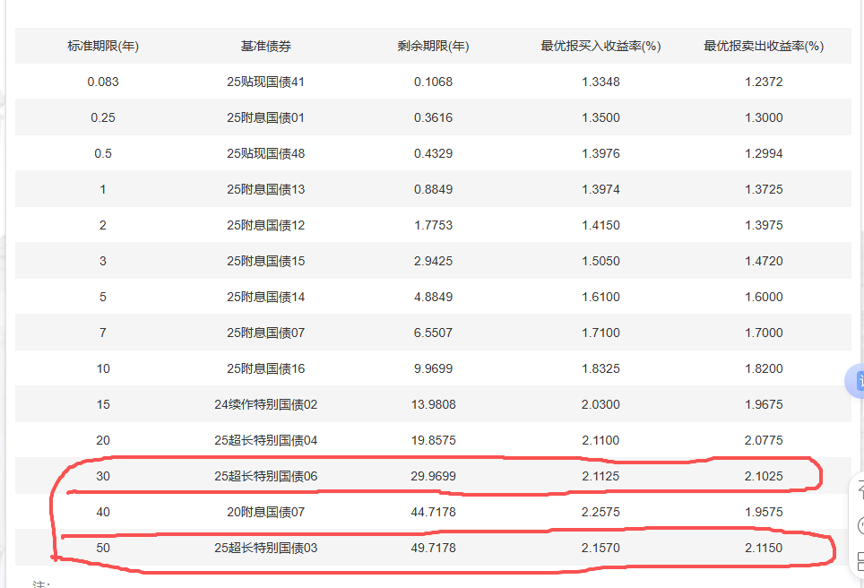864x588 pixels.
Task: Click remaining term value 29.9699
Action: 433,476
